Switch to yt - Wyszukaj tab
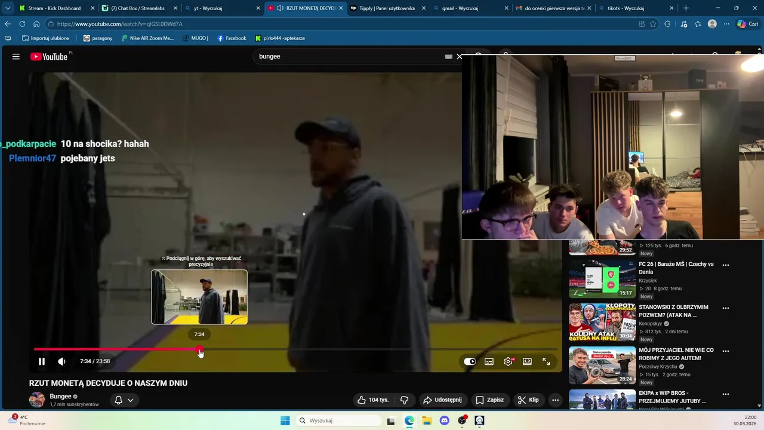 222,8
